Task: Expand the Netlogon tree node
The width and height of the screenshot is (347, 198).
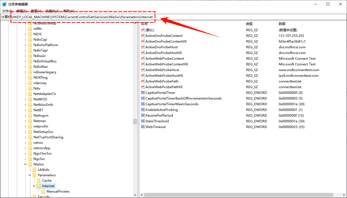Action: tap(26, 116)
